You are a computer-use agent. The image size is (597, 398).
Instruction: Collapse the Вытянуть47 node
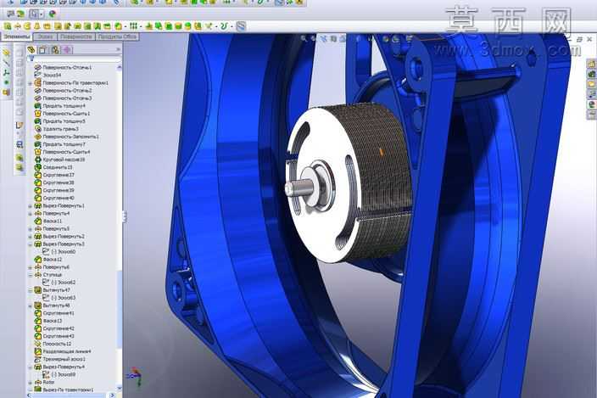pyautogui.click(x=31, y=290)
